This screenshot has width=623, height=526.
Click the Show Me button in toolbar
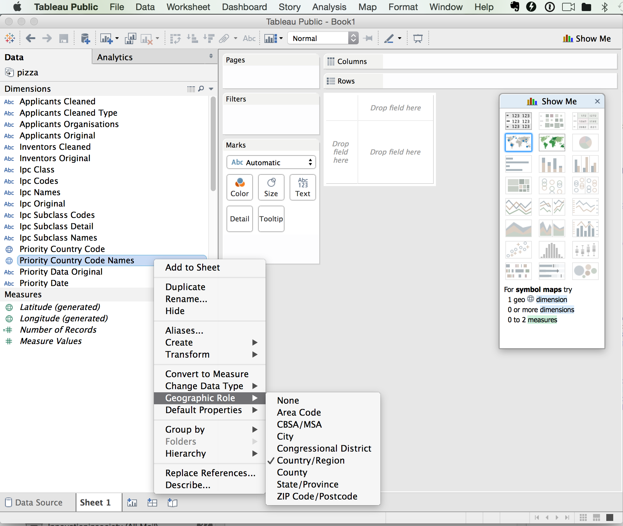587,38
